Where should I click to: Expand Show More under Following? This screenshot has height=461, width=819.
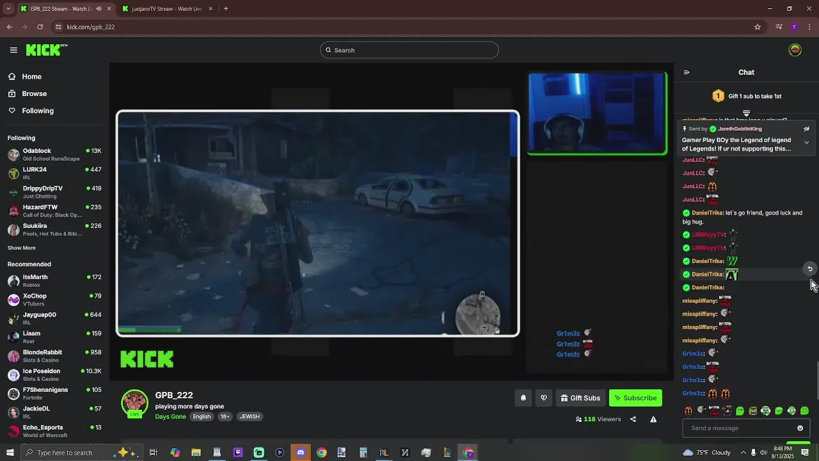coord(22,248)
